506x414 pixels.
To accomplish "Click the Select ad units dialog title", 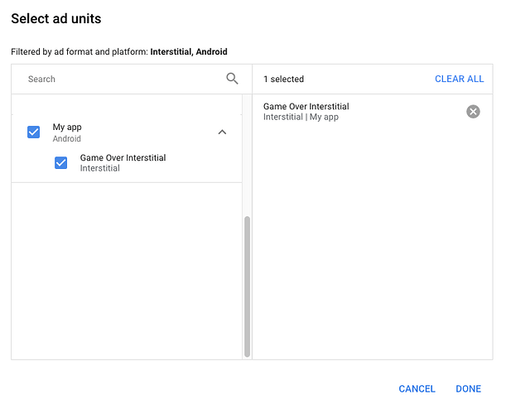I will pyautogui.click(x=56, y=19).
